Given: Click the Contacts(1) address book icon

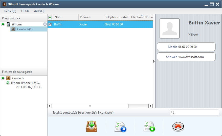Looking at the screenshot, I should click(x=13, y=29).
